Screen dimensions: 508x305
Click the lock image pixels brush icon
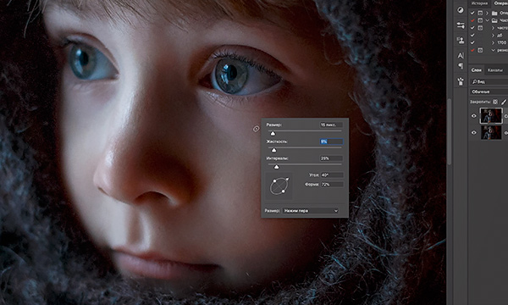tap(504, 102)
